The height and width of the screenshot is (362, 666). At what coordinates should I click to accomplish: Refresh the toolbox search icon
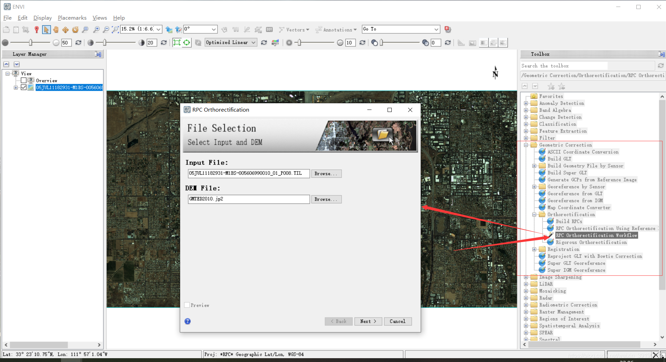661,66
